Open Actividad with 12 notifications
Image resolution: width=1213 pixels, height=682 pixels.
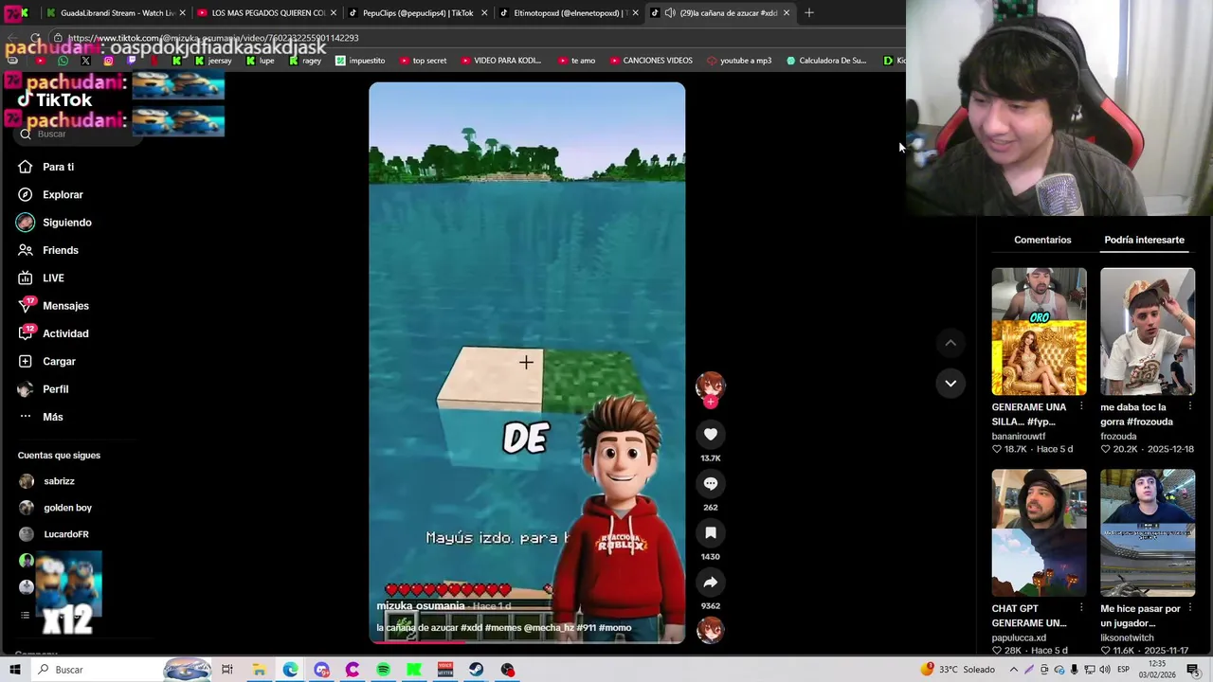53,333
